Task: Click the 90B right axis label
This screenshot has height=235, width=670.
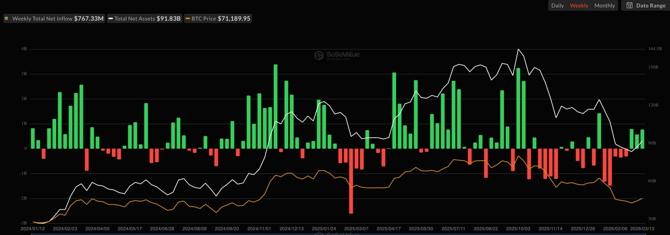Action: 652,143
